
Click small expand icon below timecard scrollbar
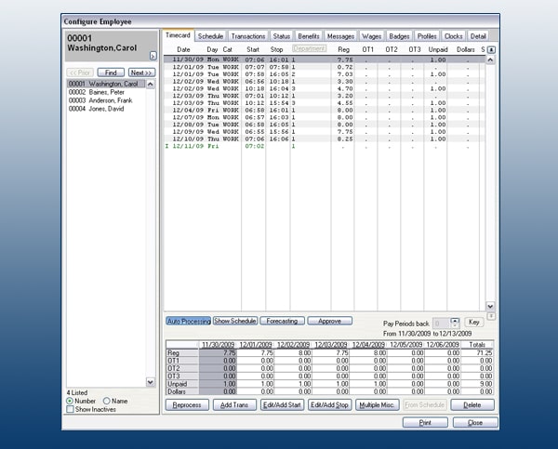[491, 316]
